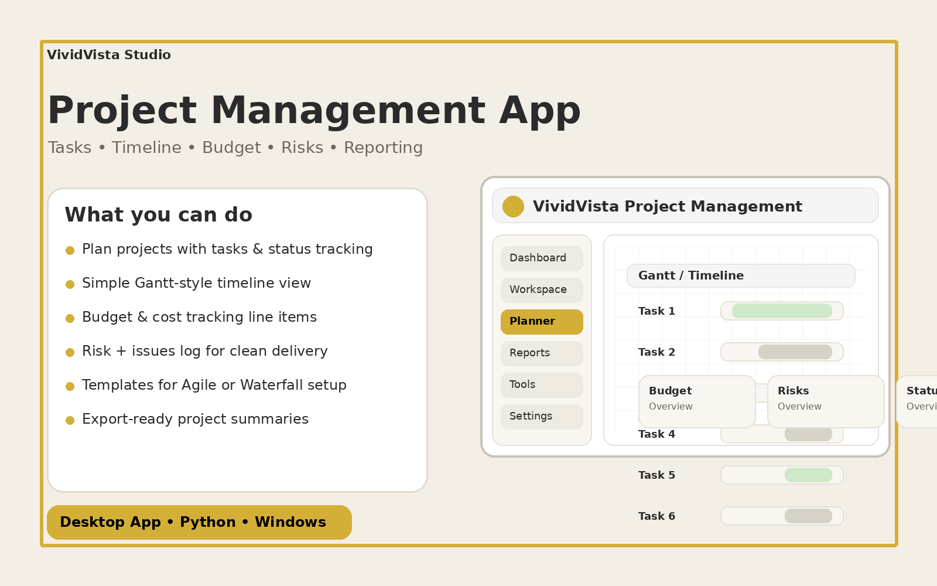Switch to the Gantt / Timeline tab

740,275
